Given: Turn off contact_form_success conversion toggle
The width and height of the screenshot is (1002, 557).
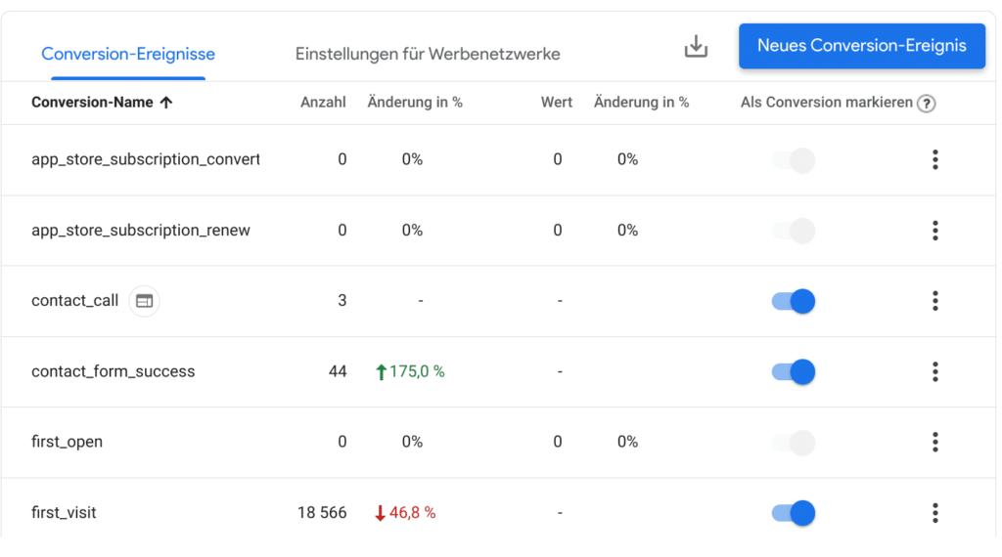Looking at the screenshot, I should pyautogui.click(x=794, y=371).
